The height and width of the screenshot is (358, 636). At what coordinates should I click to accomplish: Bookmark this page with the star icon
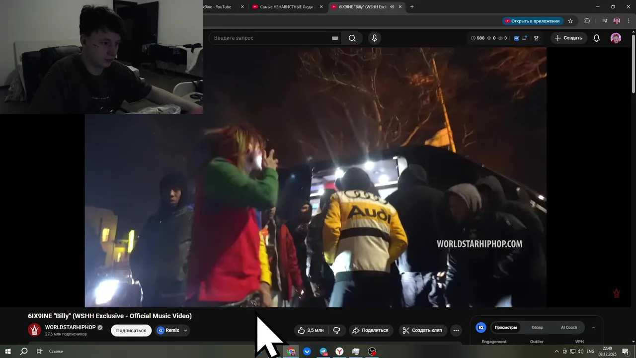pos(570,21)
